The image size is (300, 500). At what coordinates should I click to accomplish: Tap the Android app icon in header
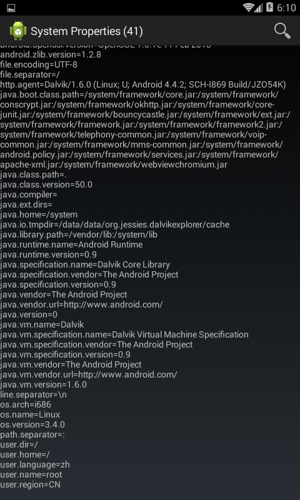tap(18, 31)
